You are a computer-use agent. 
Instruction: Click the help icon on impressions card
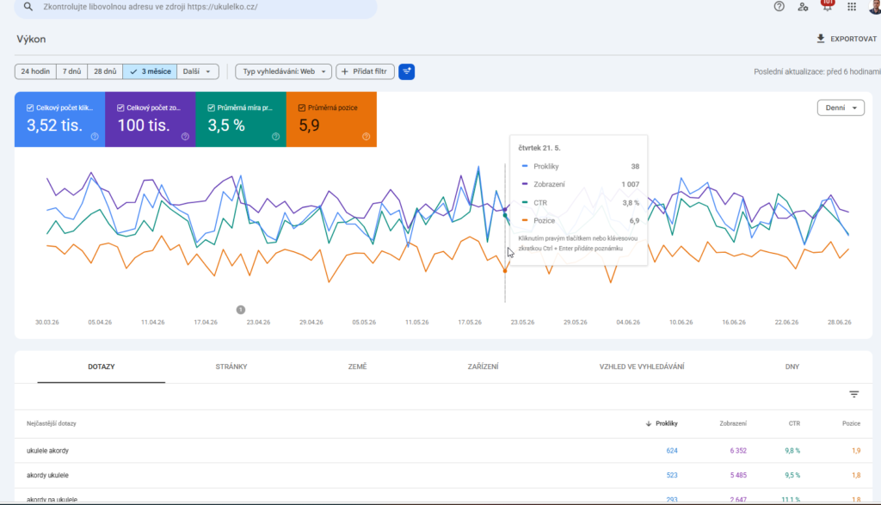coord(185,137)
